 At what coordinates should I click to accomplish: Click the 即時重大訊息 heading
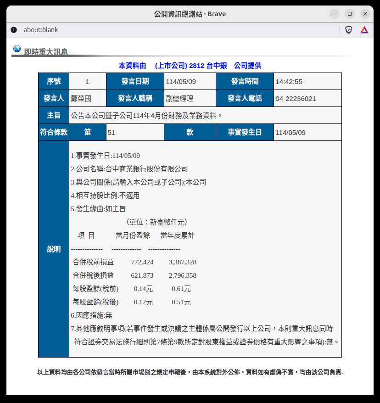(46, 52)
